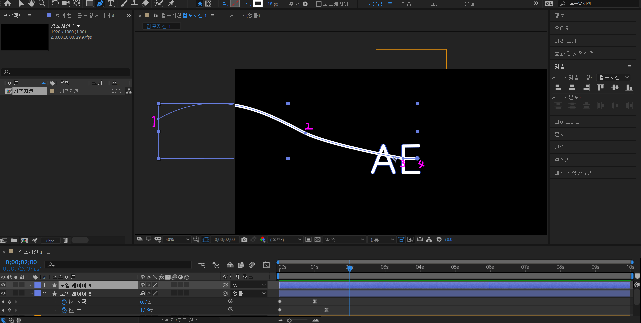The width and height of the screenshot is (641, 323).
Task: Add keyframe diamond for 시작 row
Action: tap(9, 302)
